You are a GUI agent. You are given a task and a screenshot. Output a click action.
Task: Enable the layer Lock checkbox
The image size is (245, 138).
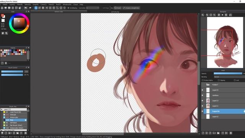click(x=235, y=80)
